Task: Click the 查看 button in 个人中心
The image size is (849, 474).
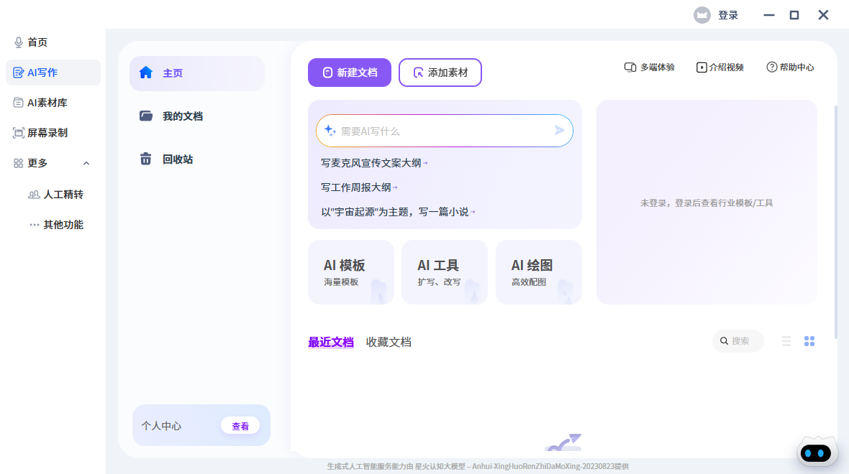Action: pos(240,425)
